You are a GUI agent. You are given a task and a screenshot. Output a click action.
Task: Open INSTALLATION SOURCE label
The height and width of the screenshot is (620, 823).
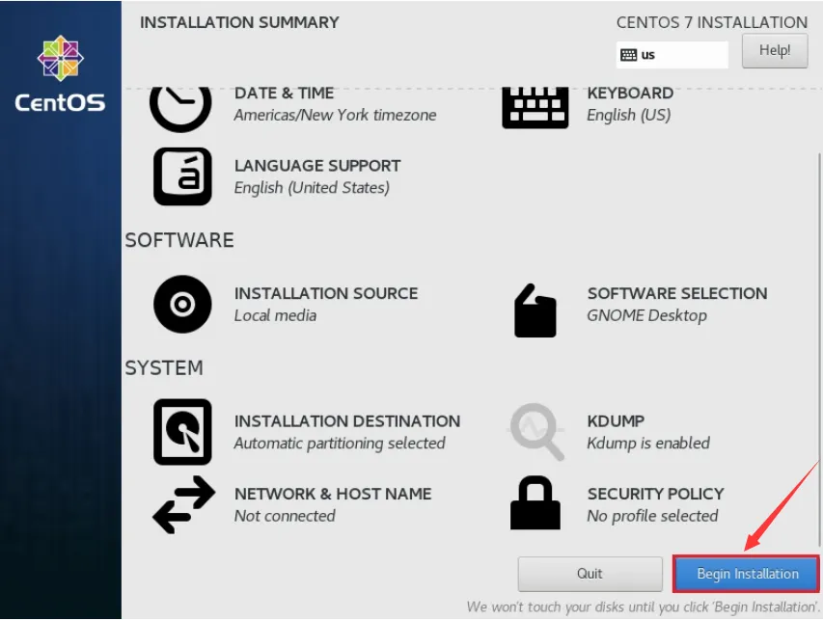[326, 293]
